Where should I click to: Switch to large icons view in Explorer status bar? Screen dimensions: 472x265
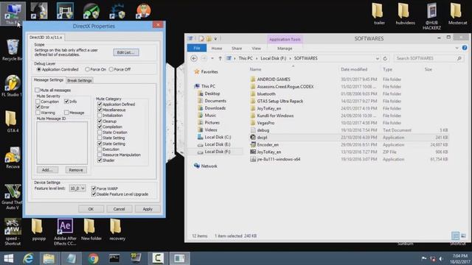pyautogui.click(x=463, y=236)
